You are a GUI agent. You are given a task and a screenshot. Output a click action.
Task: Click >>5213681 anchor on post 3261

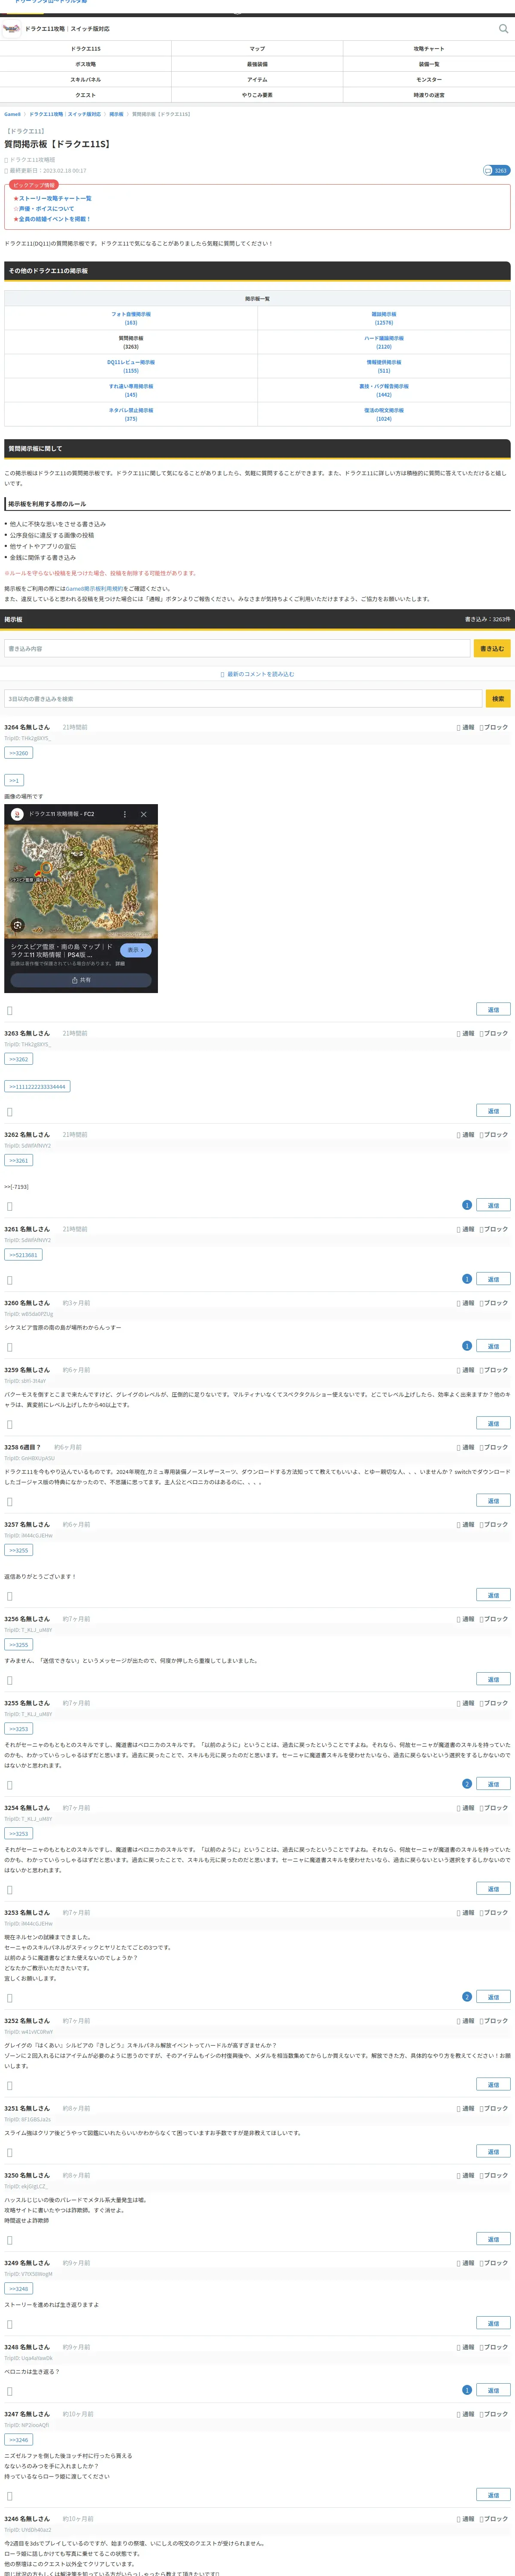pos(23,1254)
